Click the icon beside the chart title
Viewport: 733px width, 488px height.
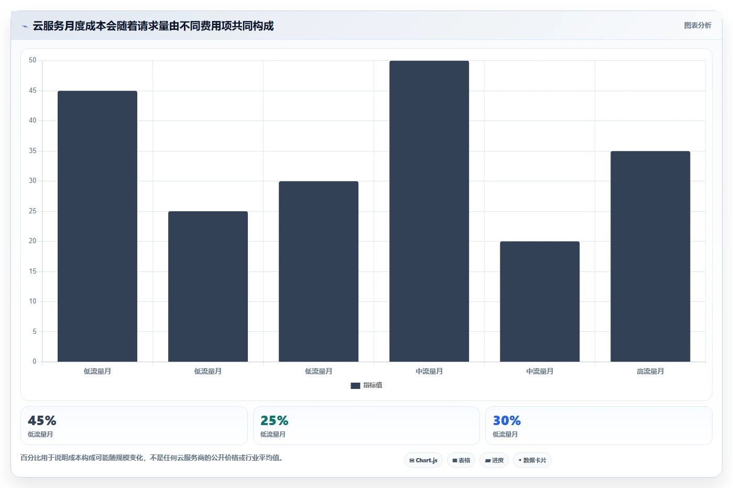(25, 26)
